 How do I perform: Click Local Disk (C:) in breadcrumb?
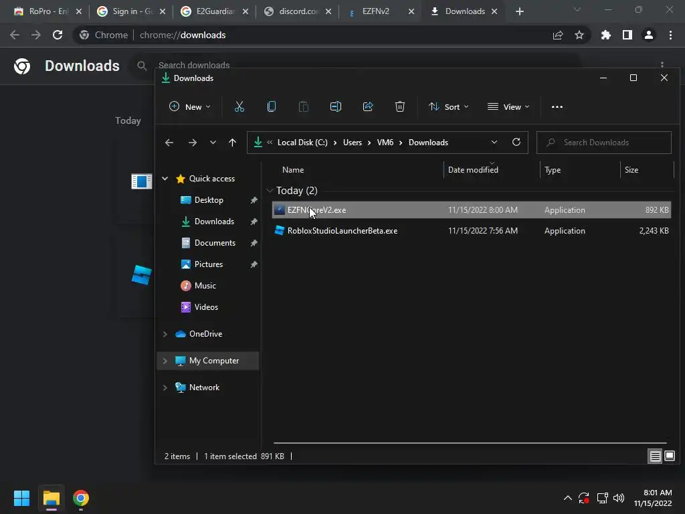[302, 143]
